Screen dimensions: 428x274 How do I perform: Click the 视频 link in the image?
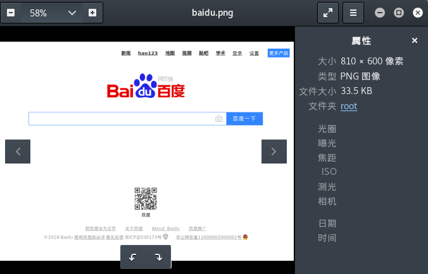coord(187,53)
